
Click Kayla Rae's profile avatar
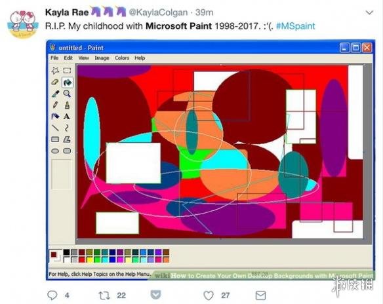(23, 24)
